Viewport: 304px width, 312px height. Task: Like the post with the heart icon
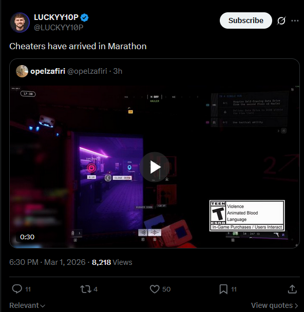click(x=155, y=289)
